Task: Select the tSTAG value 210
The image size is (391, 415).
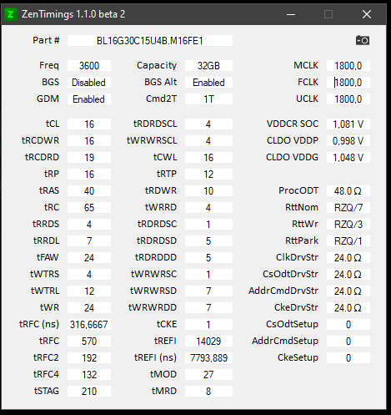Action: coord(89,392)
